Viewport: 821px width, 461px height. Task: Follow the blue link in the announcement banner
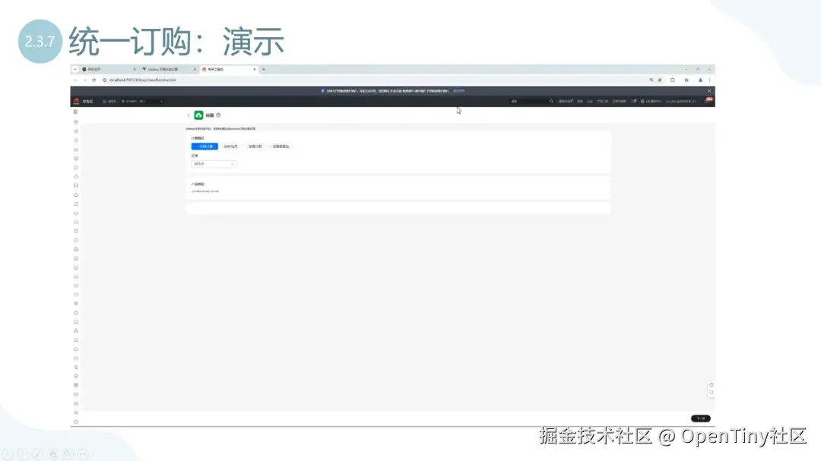(x=458, y=91)
